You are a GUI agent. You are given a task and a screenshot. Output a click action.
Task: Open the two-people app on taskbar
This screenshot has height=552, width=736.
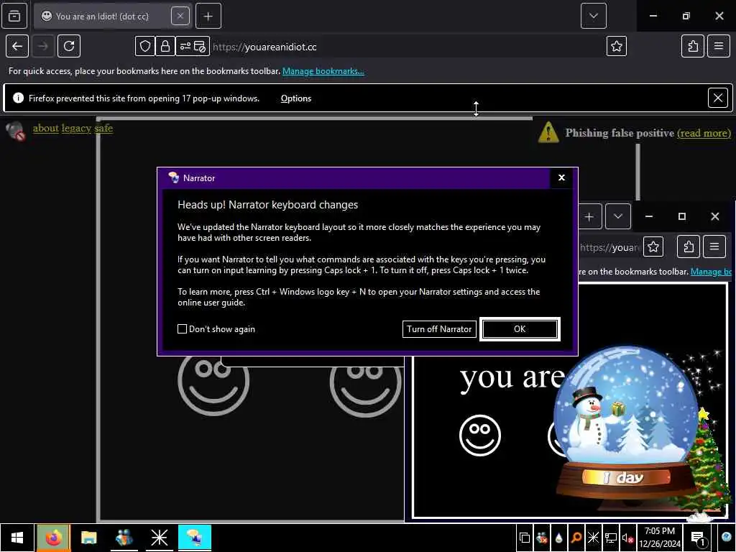(124, 538)
